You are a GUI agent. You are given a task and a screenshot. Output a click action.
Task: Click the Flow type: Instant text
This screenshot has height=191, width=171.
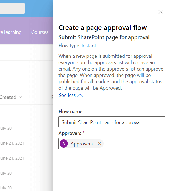(x=77, y=46)
